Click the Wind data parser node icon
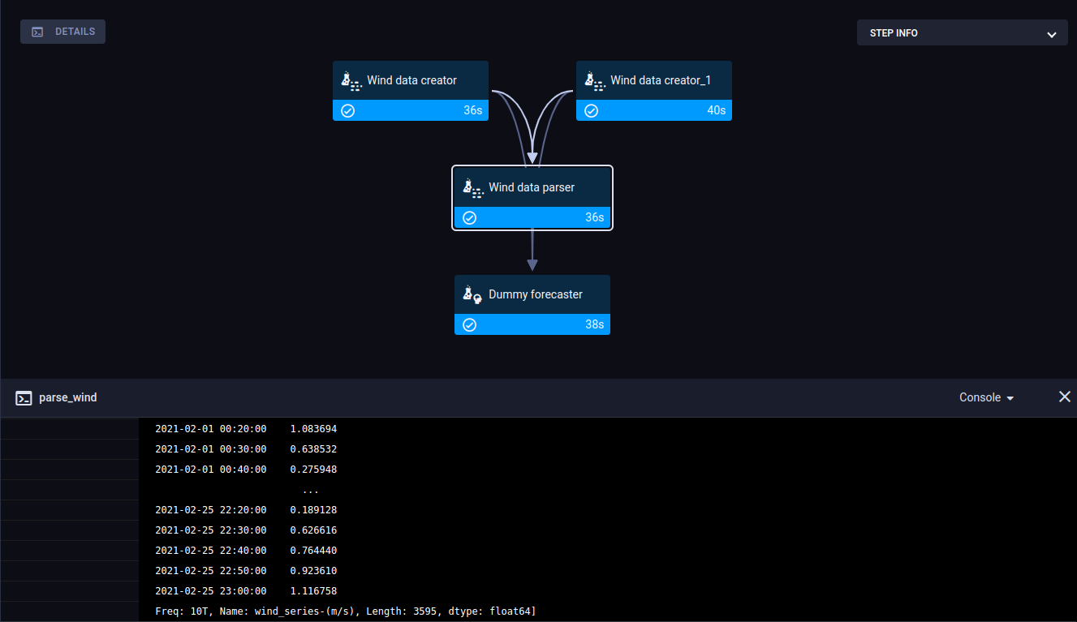This screenshot has height=622, width=1077. (472, 188)
